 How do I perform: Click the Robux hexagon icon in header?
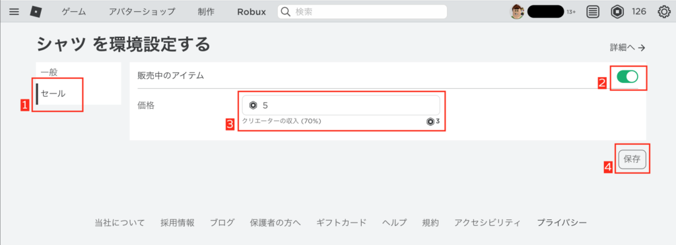[617, 12]
